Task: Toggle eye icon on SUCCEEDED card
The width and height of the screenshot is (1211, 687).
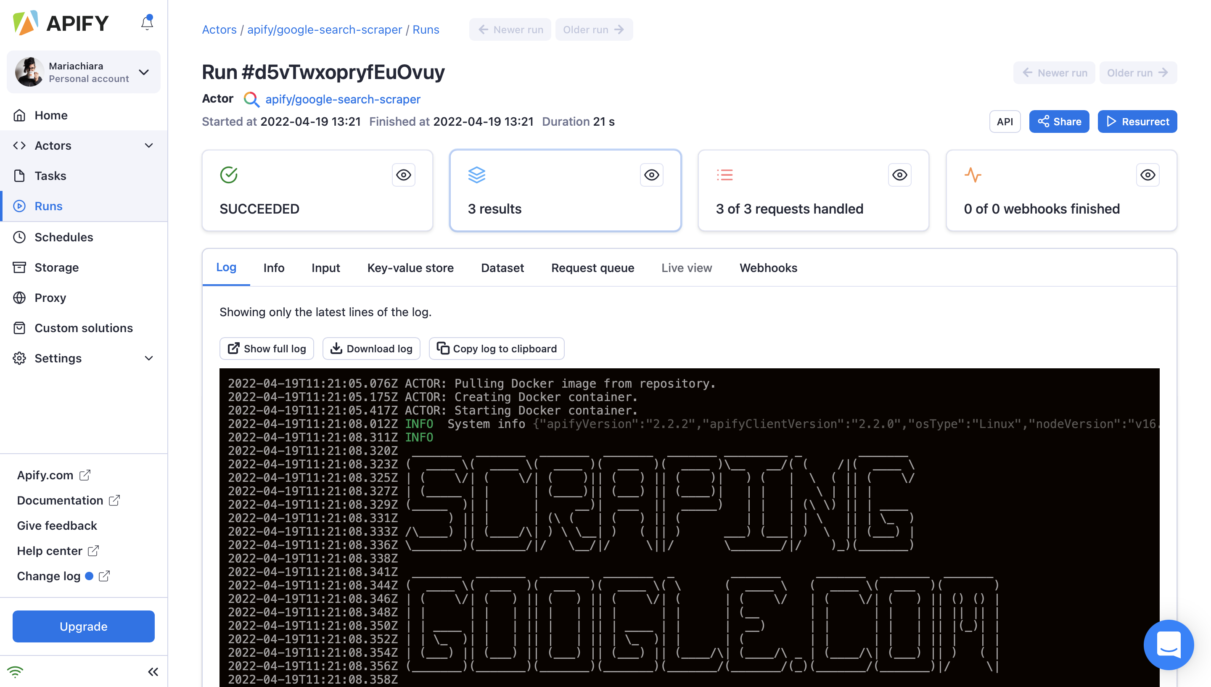Action: pos(403,175)
